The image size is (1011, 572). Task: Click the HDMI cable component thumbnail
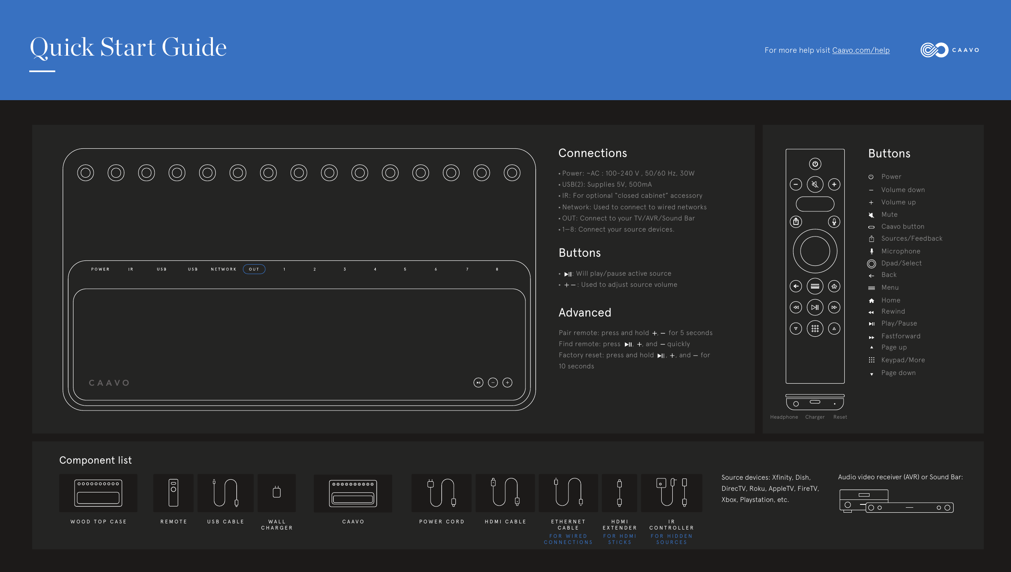[505, 493]
